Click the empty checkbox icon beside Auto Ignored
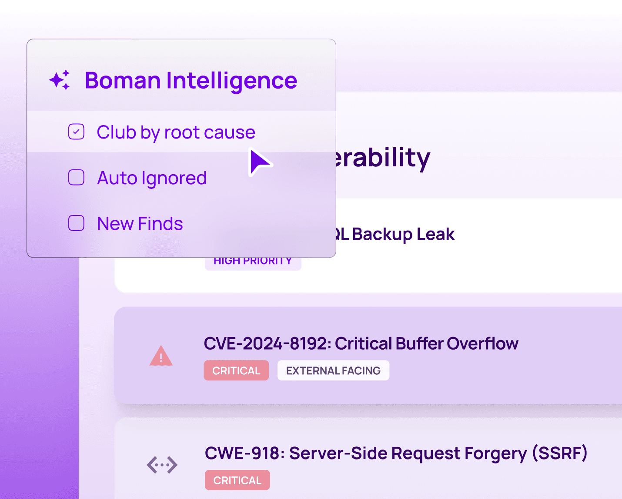Screen dimensions: 622x499 pos(76,177)
